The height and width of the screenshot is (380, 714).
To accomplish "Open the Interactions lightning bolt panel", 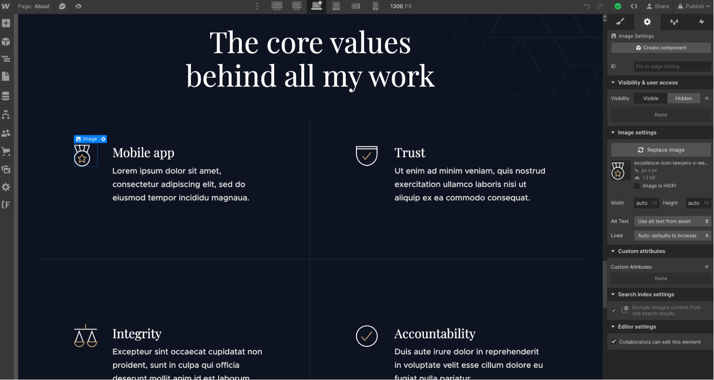I will pos(701,22).
